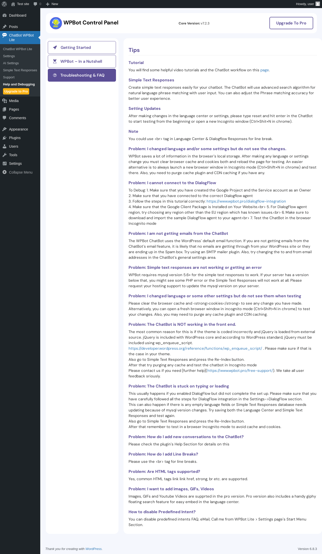The image size is (322, 554).
Task: Open the Howdy, user account menu
Action: click(308, 4)
